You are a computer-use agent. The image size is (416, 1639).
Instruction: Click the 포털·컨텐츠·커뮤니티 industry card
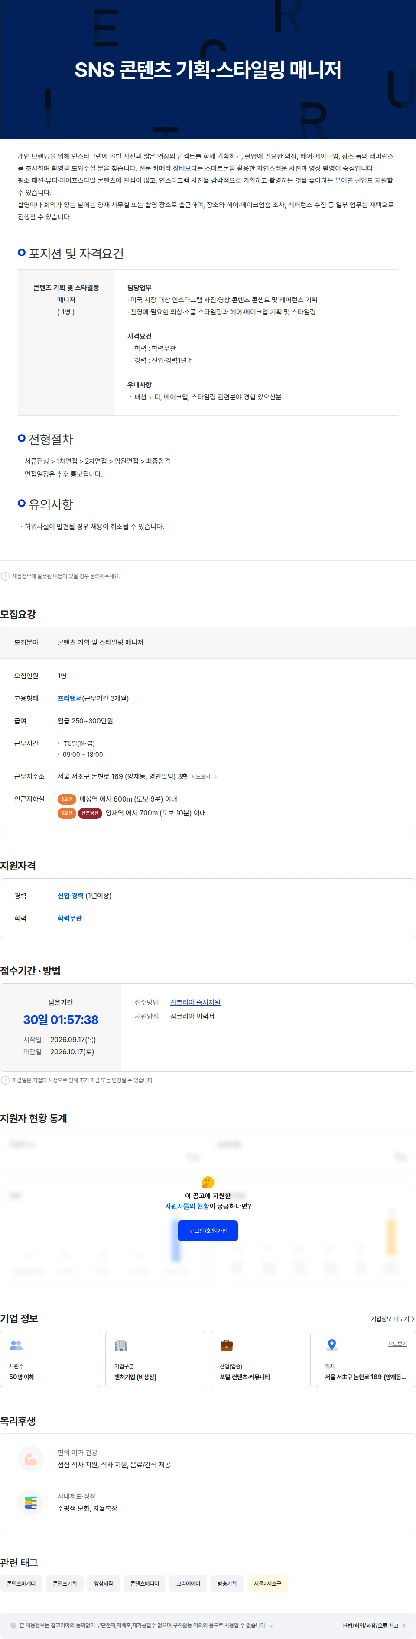tap(260, 1360)
